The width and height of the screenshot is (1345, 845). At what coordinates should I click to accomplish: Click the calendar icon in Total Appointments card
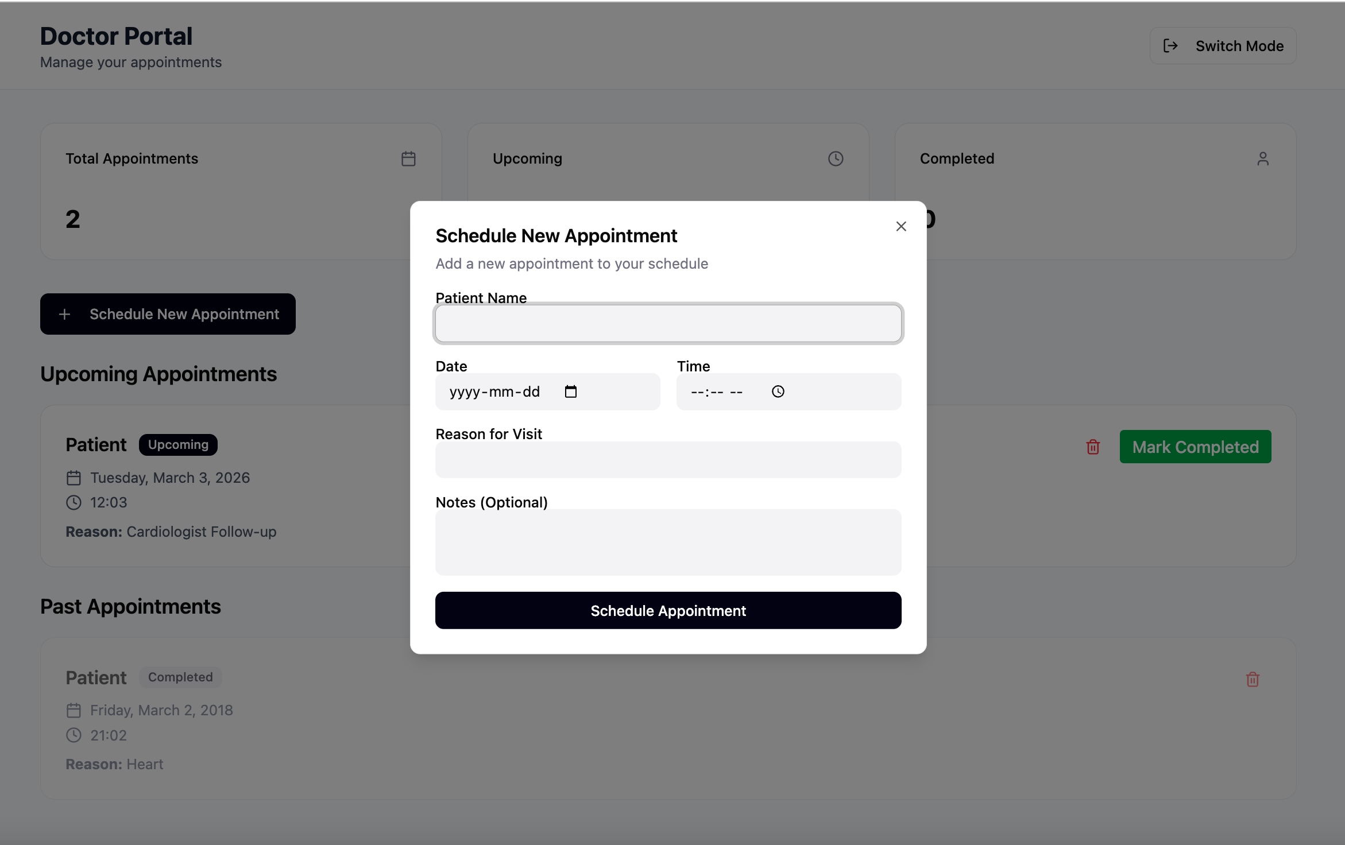click(408, 158)
